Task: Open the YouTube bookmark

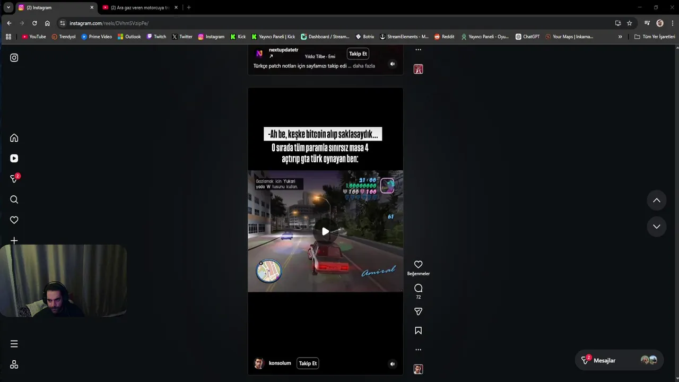Action: click(34, 37)
